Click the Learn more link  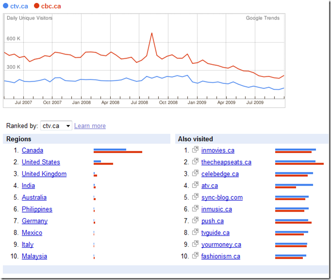pyautogui.click(x=90, y=126)
